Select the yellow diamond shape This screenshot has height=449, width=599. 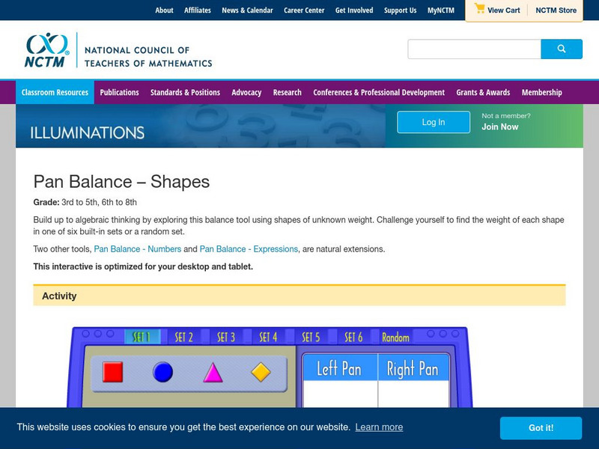pyautogui.click(x=261, y=372)
